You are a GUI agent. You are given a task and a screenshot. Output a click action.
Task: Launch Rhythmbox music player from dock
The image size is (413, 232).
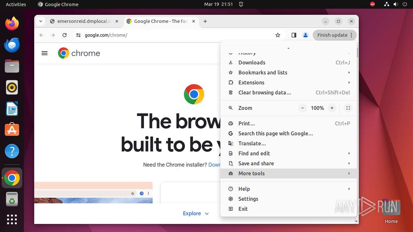tap(12, 87)
